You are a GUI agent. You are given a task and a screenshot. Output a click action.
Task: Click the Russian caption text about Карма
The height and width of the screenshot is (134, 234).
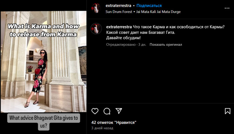(165, 32)
